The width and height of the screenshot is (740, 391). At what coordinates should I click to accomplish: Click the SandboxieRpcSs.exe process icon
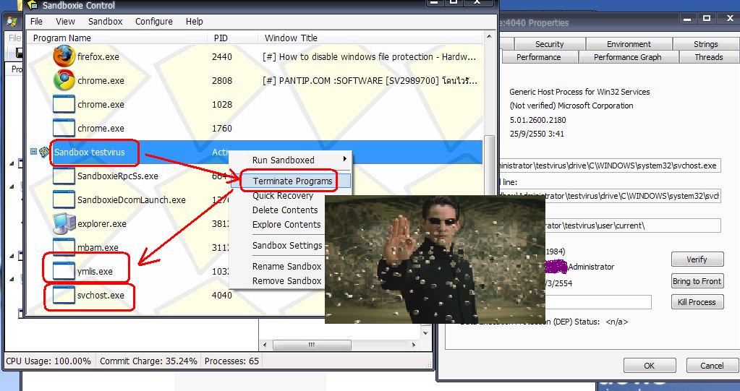click(64, 176)
